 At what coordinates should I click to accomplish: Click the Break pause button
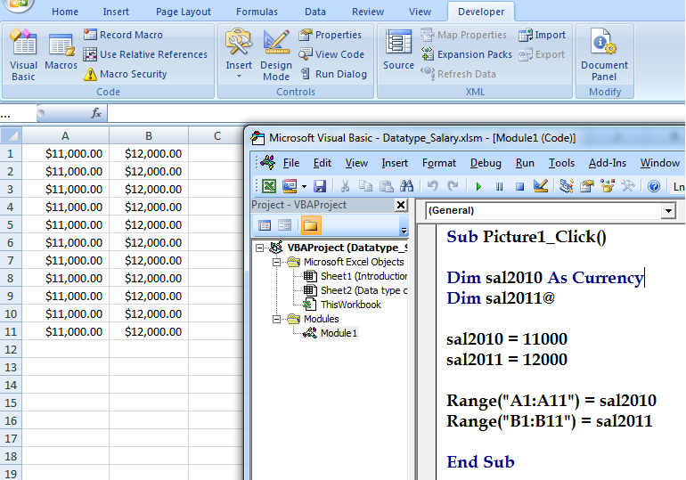(499, 187)
